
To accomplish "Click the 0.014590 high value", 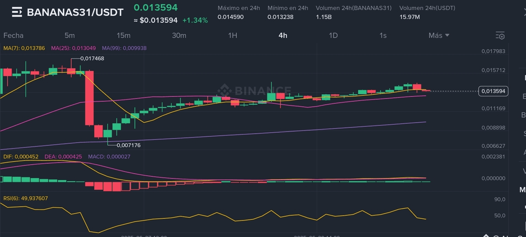I will click(230, 17).
